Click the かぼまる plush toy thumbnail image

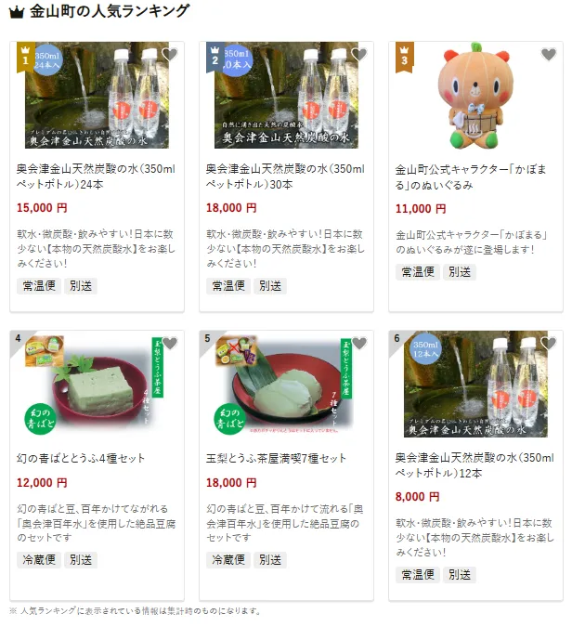[x=475, y=95]
